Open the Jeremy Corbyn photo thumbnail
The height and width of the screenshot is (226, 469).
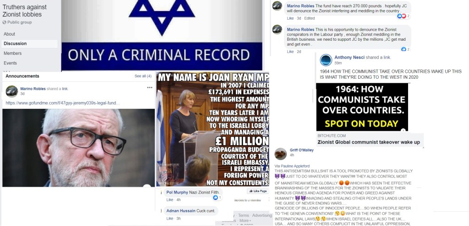point(79,148)
